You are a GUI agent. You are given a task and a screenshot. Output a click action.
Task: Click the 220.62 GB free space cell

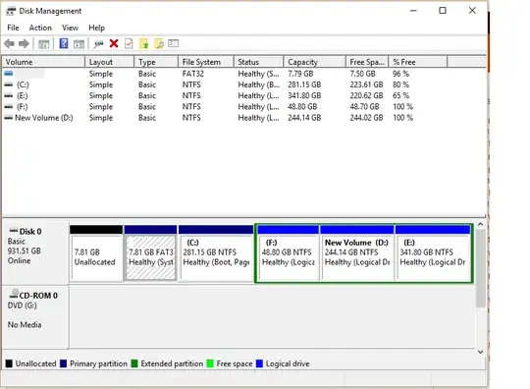366,96
